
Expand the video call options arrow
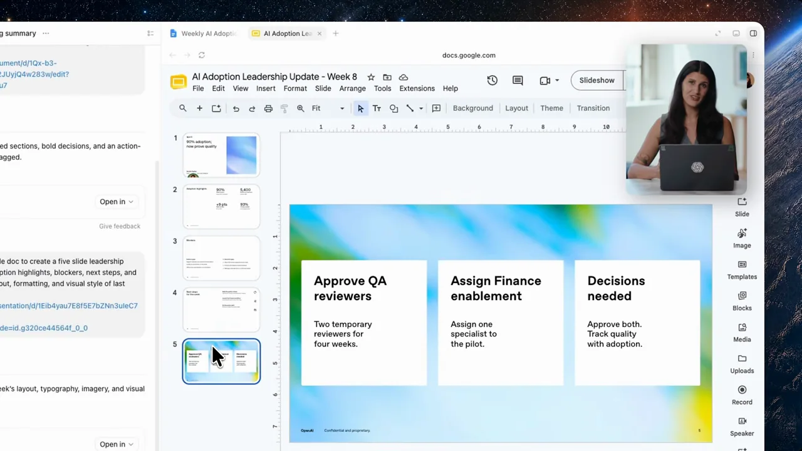557,80
